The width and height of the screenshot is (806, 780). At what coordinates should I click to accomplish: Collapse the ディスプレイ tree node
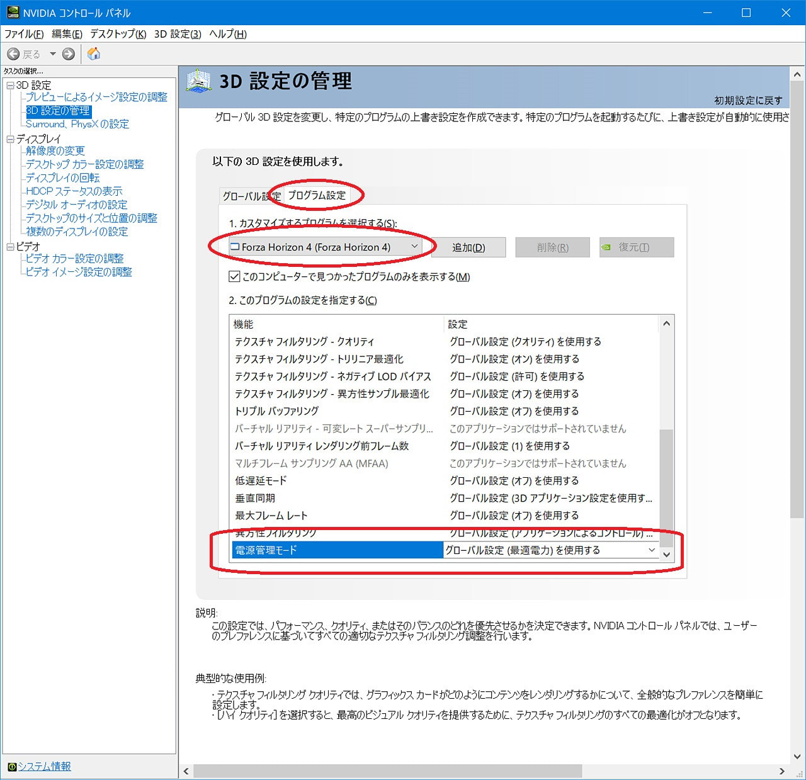tap(10, 139)
